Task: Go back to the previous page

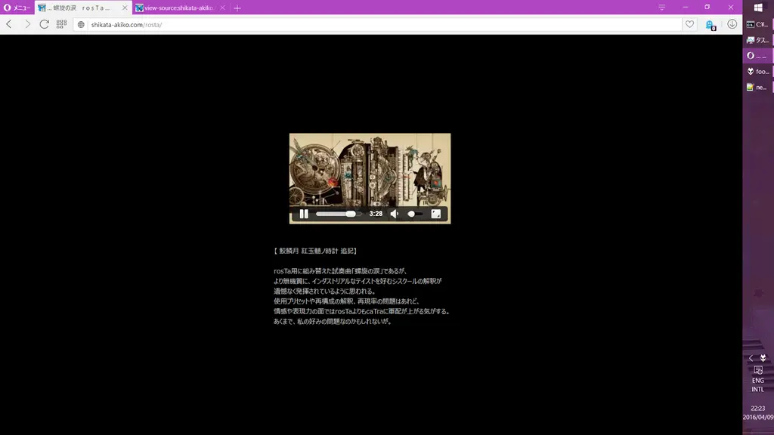Action: coord(9,24)
